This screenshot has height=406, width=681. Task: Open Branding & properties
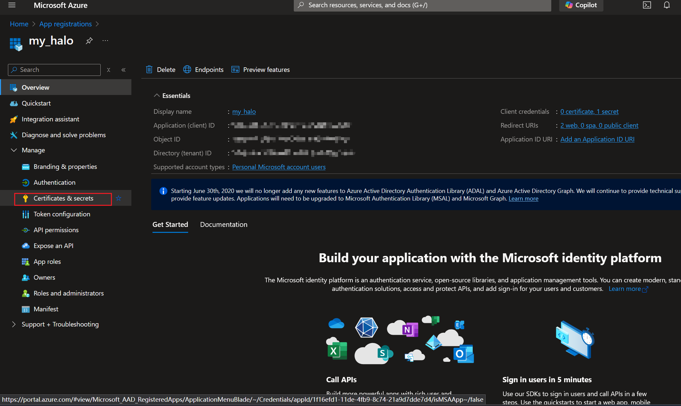[x=66, y=167]
